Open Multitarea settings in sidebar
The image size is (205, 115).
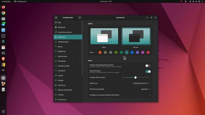[x=68, y=51]
